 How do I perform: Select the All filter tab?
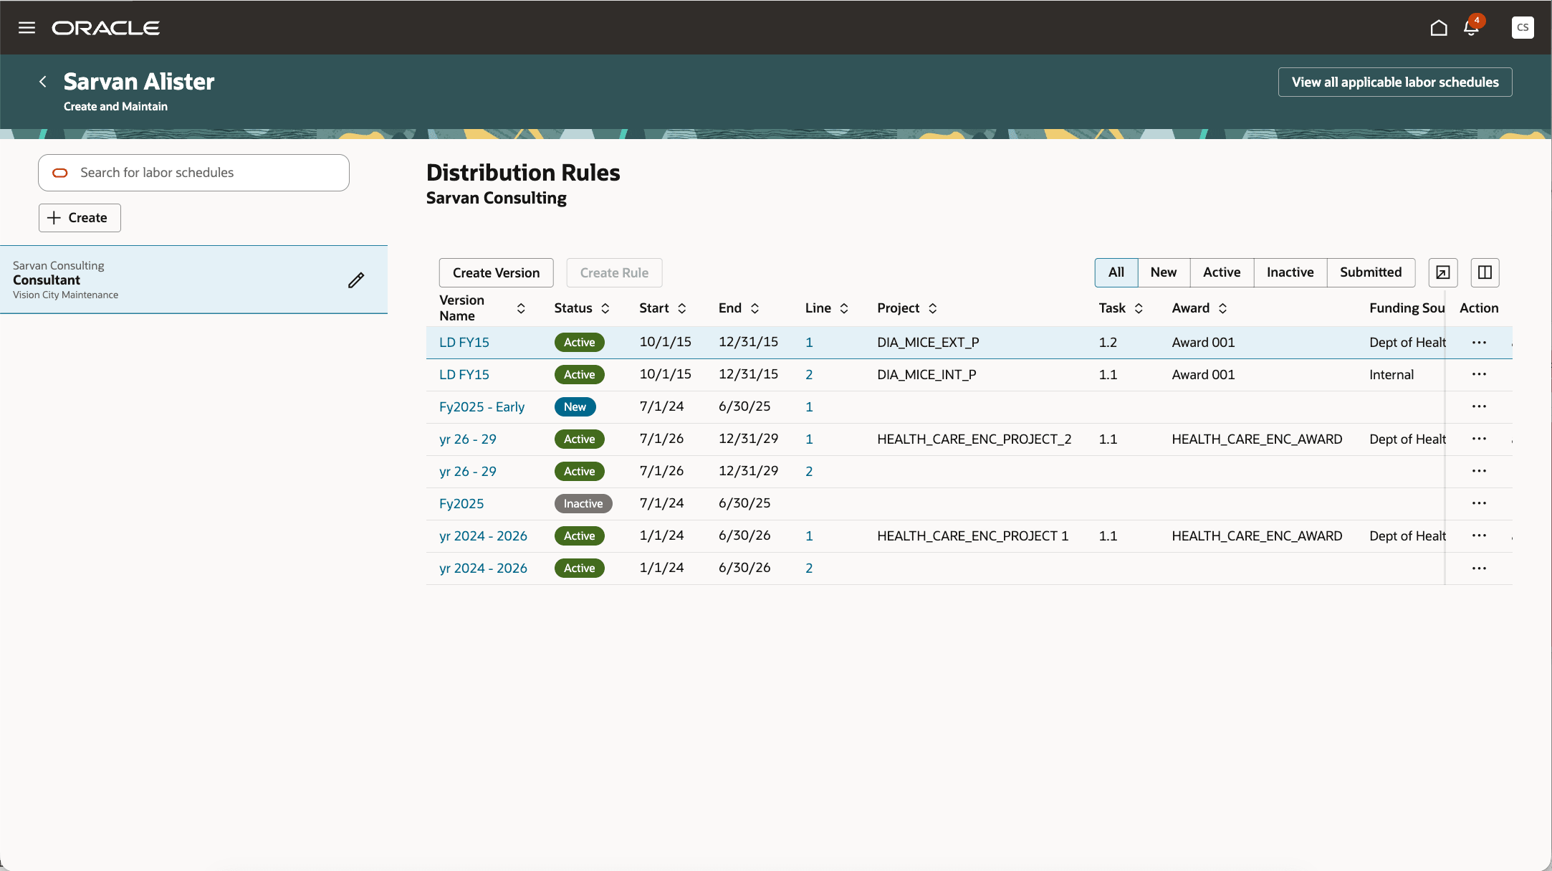click(x=1116, y=272)
